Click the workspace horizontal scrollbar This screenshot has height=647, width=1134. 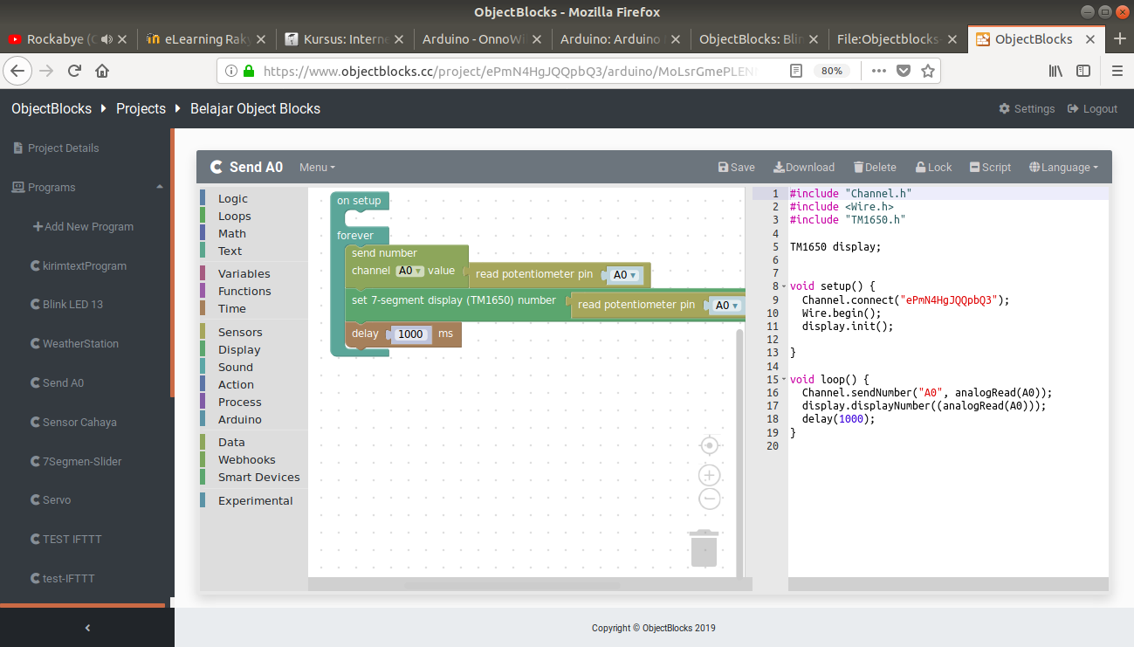coord(511,584)
